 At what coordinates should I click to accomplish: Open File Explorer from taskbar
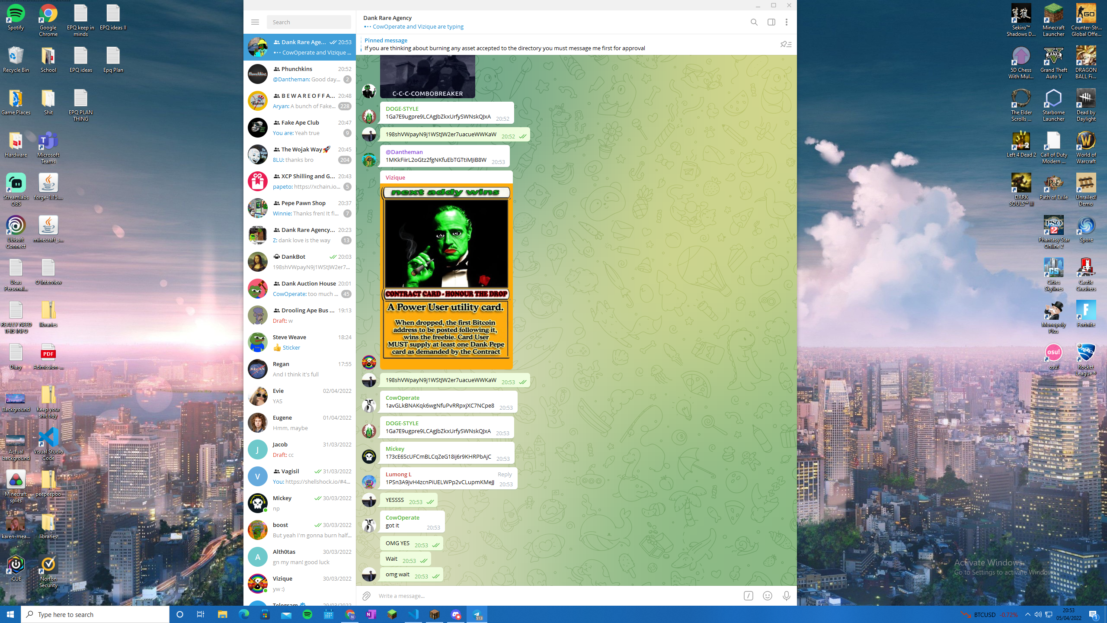tap(222, 614)
